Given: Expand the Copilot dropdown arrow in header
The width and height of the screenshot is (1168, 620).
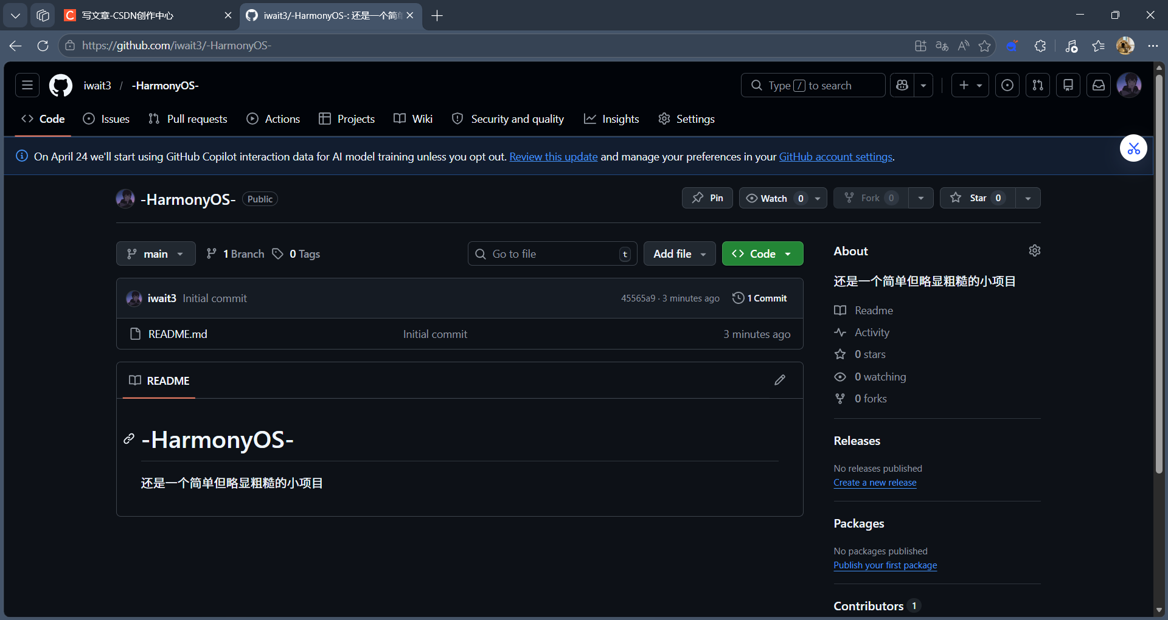Looking at the screenshot, I should [x=923, y=86].
